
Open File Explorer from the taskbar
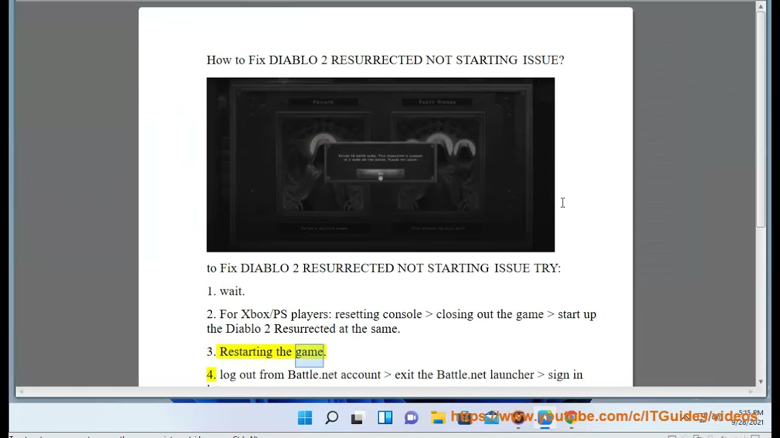(x=438, y=417)
